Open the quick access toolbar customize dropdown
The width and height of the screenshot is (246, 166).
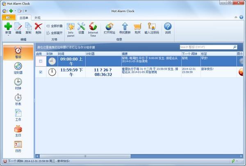[x=26, y=11]
